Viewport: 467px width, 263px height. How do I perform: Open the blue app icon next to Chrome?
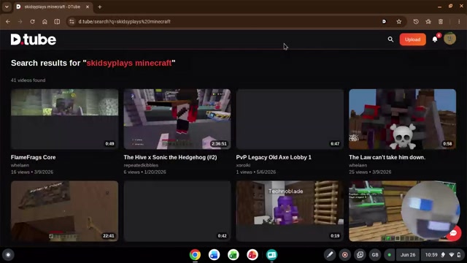point(214,255)
